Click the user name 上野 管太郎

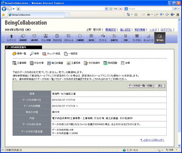point(94,30)
